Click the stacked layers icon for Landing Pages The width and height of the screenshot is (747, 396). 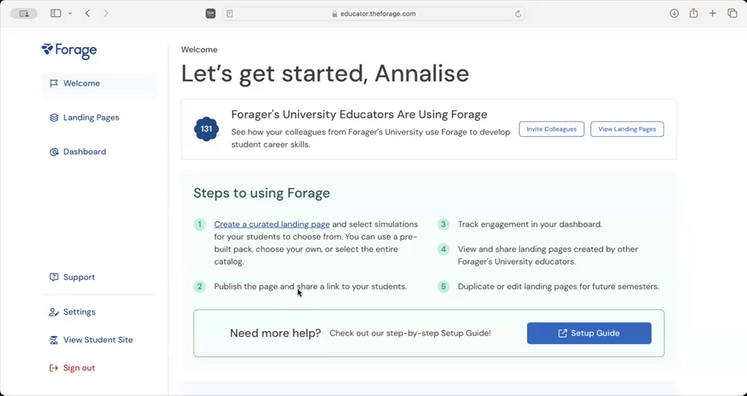tap(54, 118)
